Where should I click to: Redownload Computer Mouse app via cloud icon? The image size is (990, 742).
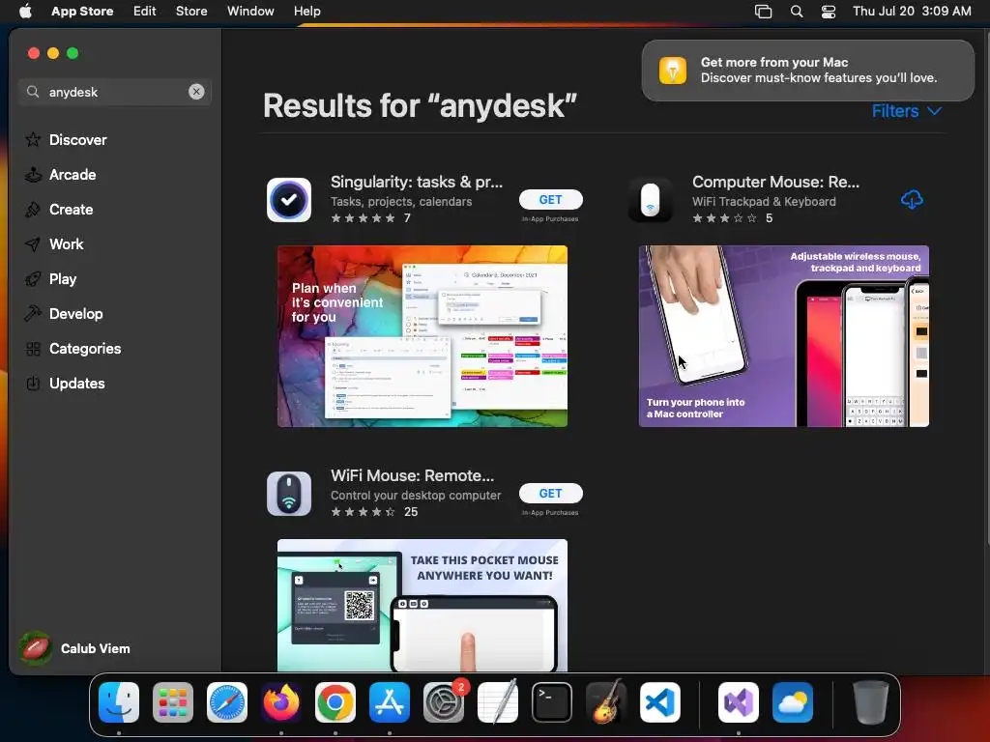(912, 199)
